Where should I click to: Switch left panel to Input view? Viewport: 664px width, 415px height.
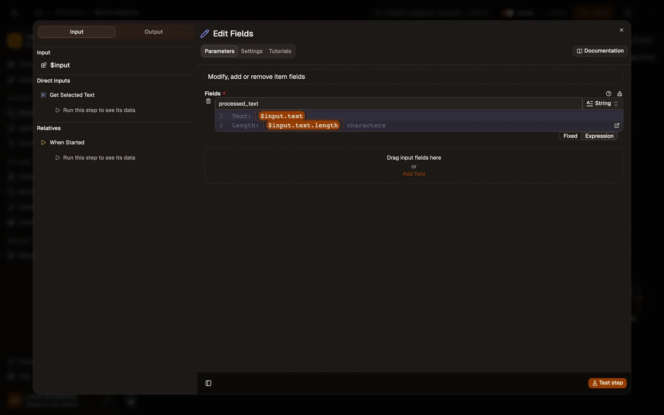pos(77,32)
